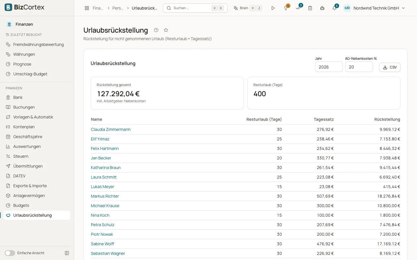This screenshot has width=417, height=260.
Task: Open Claudia Zimmermann's employee link
Action: [111, 129]
